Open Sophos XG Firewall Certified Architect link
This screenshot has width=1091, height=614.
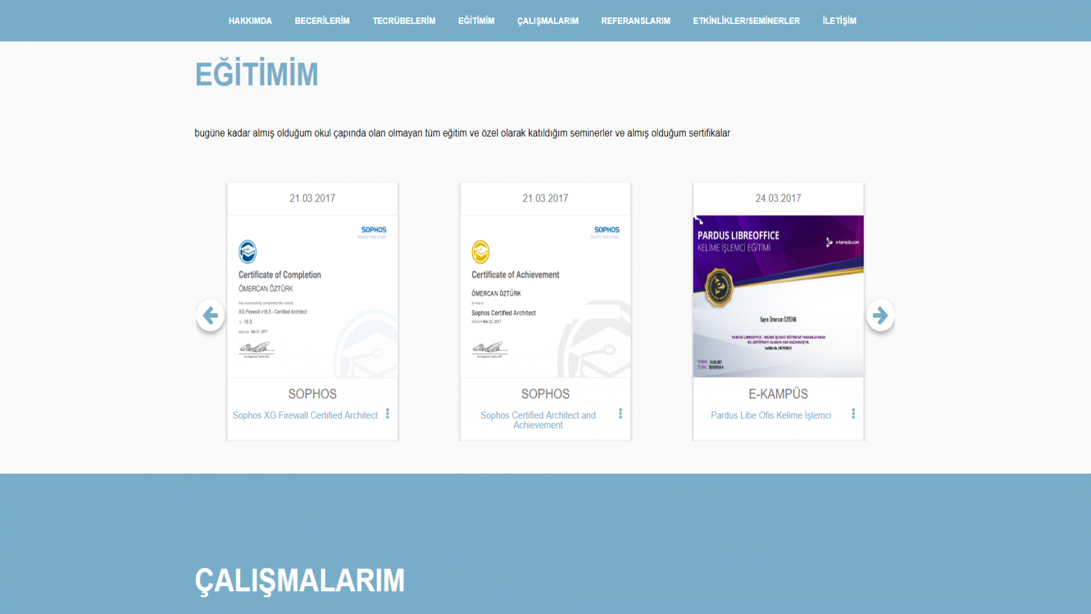click(x=305, y=416)
